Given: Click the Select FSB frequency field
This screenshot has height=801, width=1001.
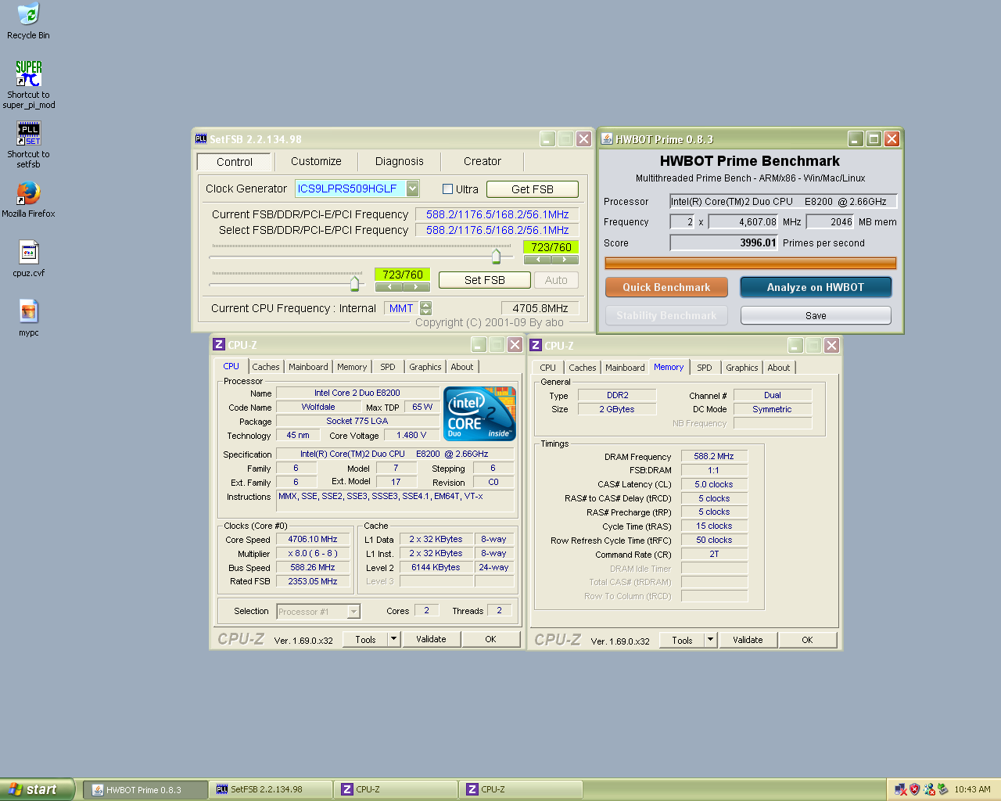Looking at the screenshot, I should tap(497, 230).
